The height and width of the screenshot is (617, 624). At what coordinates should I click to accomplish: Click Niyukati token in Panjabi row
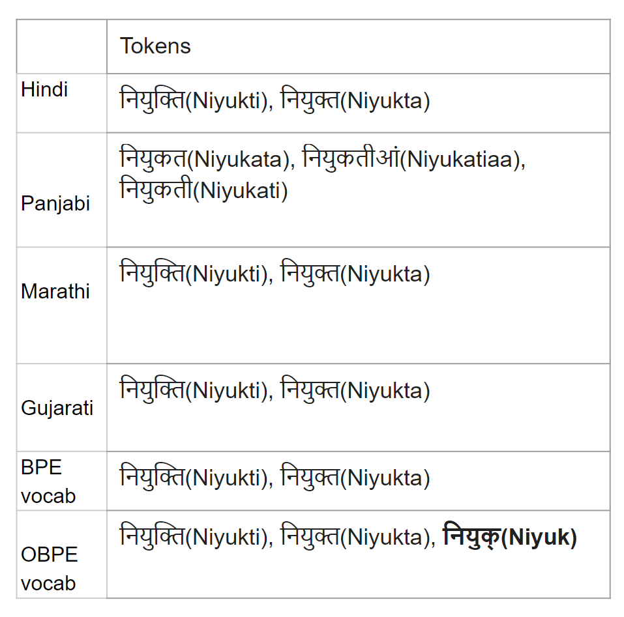point(203,190)
